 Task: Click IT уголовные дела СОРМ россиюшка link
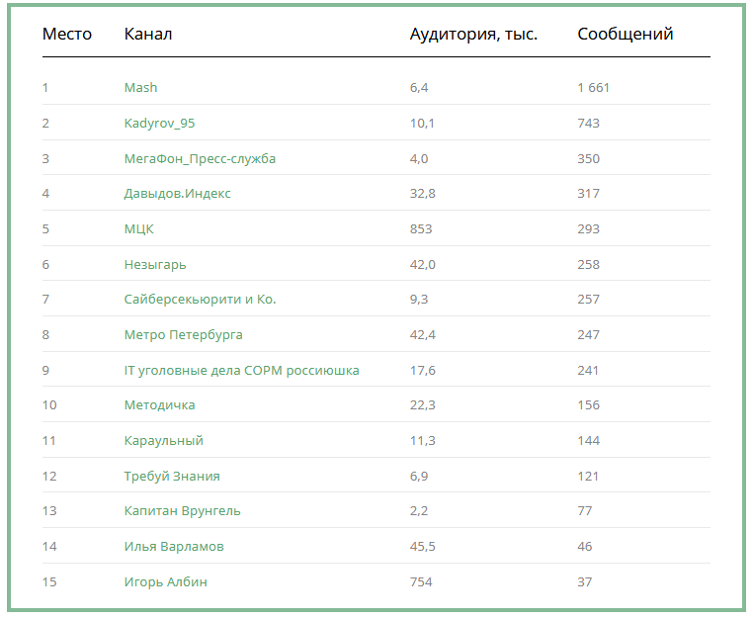(x=241, y=371)
